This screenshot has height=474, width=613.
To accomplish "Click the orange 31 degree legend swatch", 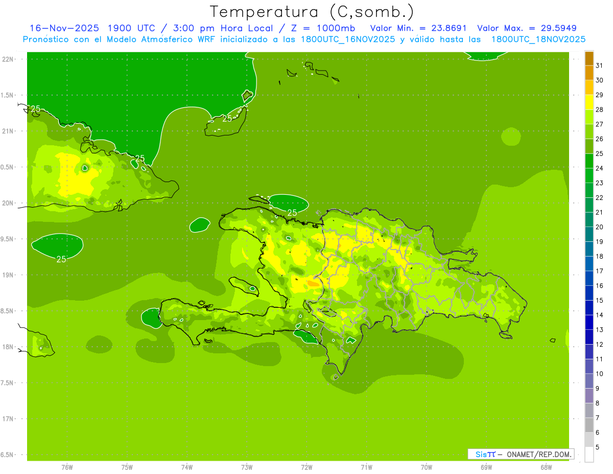I will 589,59.
